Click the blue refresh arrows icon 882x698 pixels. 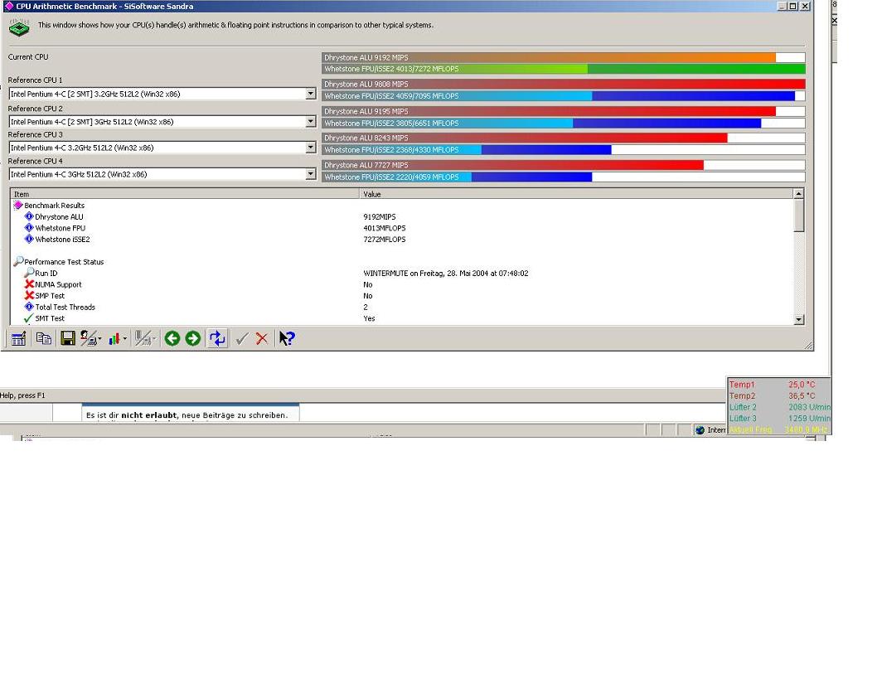pyautogui.click(x=217, y=338)
